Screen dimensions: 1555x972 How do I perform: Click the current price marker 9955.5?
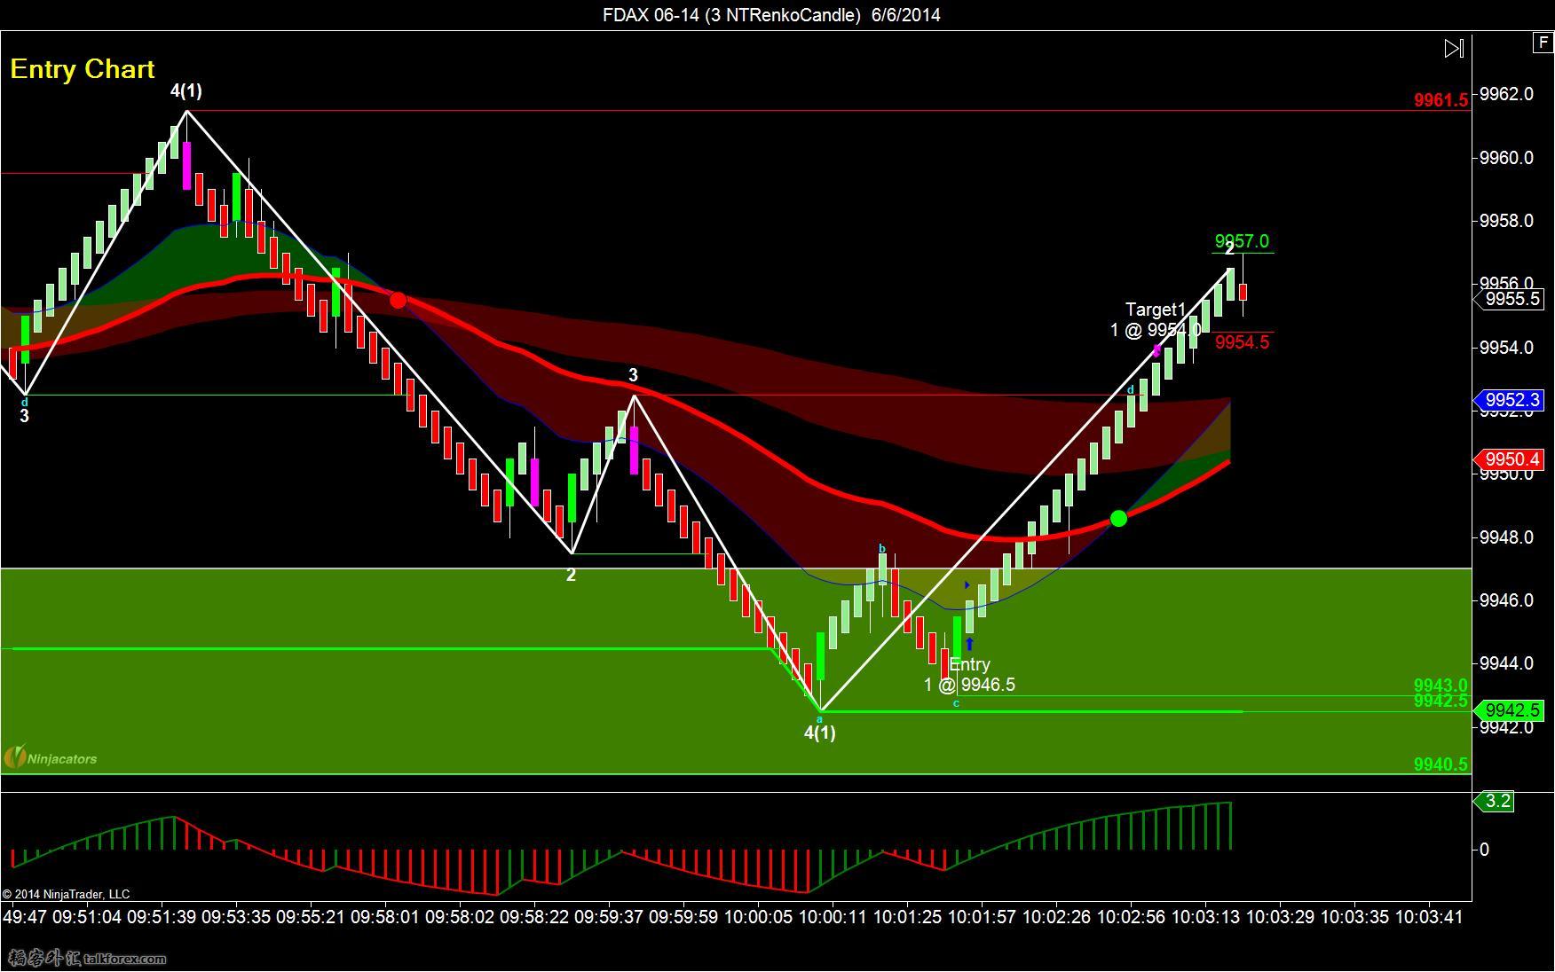pyautogui.click(x=1509, y=299)
